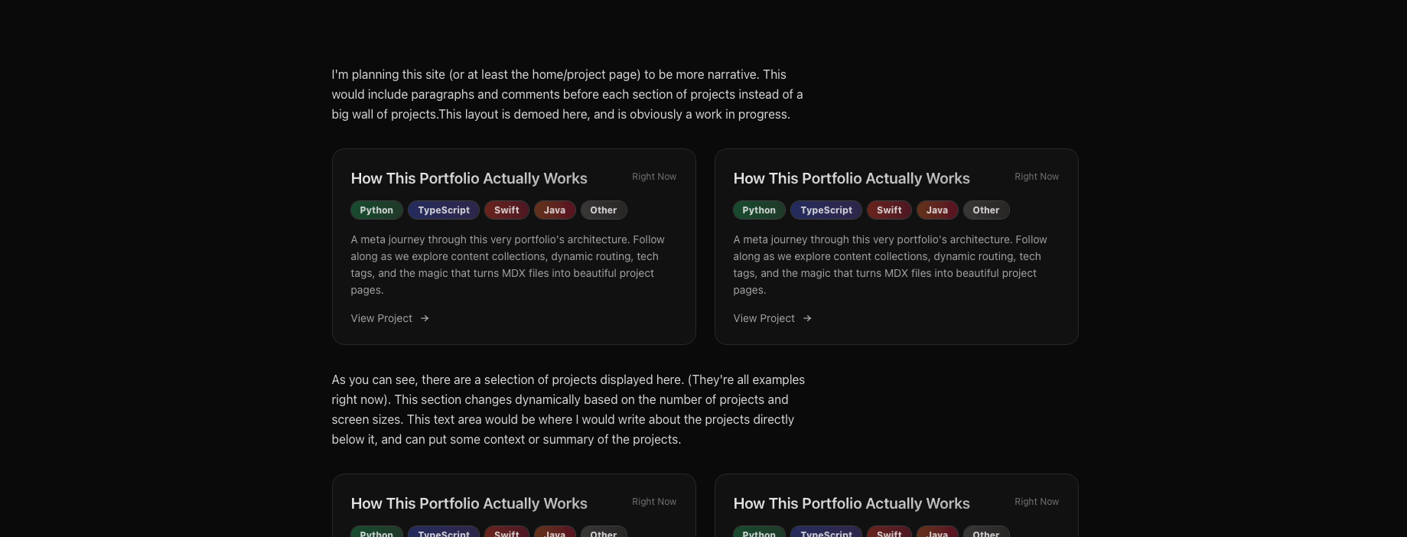Select the TypeScript tag in second top card
This screenshot has width=1407, height=537.
(826, 210)
